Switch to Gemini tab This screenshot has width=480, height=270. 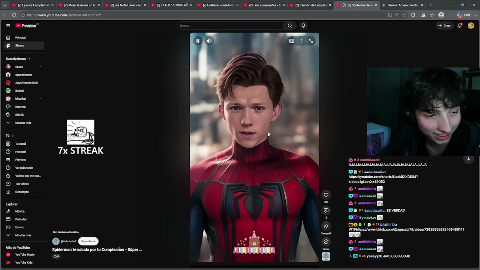pos(402,5)
